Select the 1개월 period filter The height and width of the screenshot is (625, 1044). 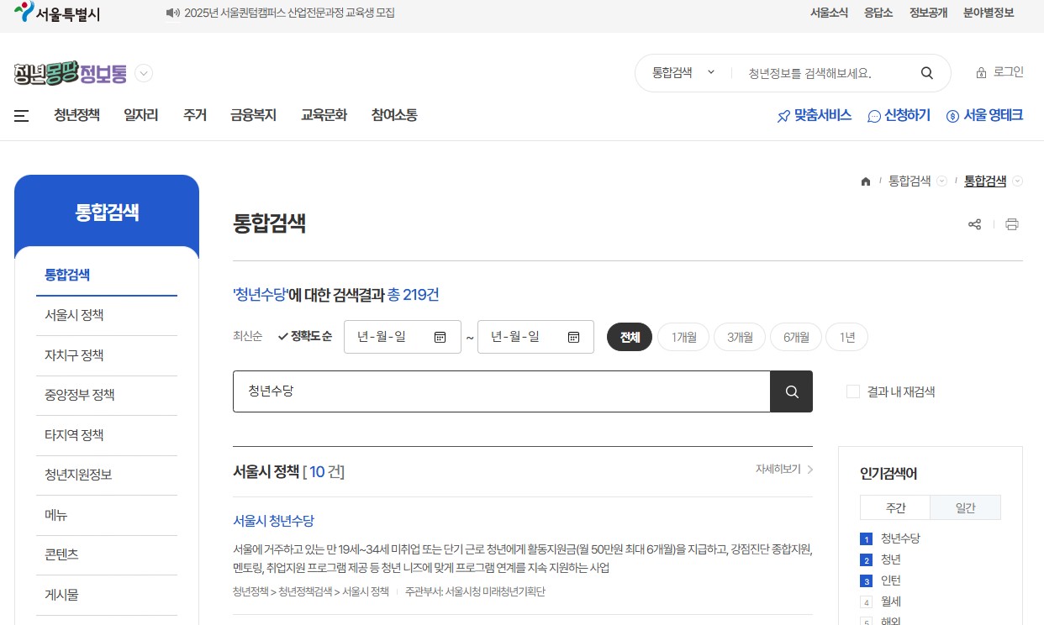(x=683, y=337)
